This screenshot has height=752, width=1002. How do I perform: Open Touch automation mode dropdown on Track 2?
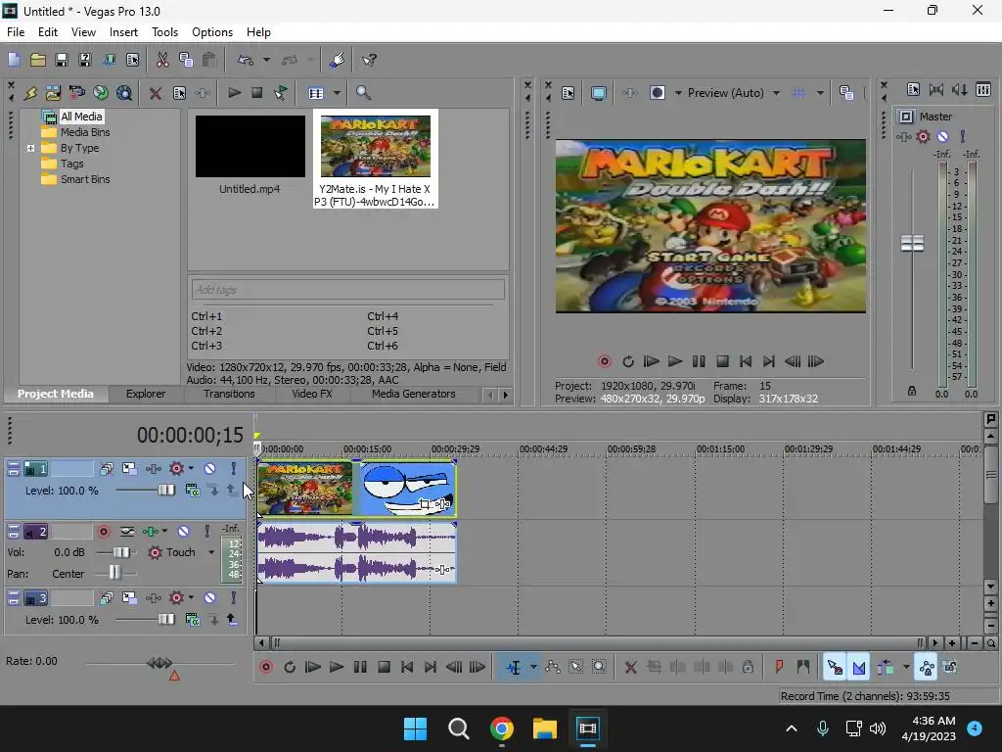coord(211,552)
